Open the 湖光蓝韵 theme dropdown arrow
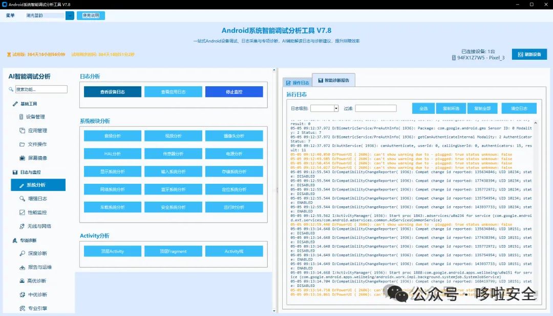The height and width of the screenshot is (316, 553). click(x=70, y=15)
